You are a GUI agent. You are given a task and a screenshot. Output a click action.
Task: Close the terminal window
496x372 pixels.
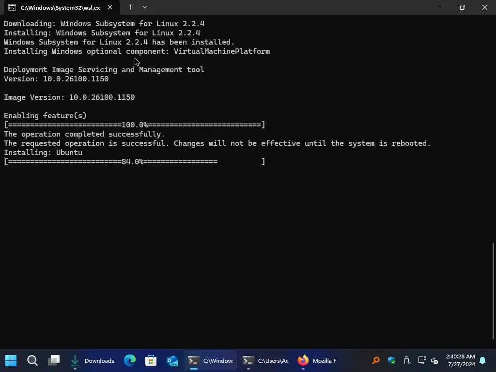click(484, 7)
